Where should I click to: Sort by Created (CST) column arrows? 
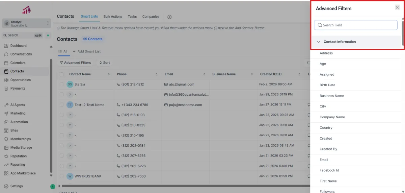coord(300,74)
